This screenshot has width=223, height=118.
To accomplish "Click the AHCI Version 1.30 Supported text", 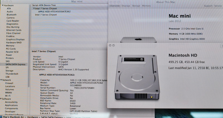I will [74, 70].
